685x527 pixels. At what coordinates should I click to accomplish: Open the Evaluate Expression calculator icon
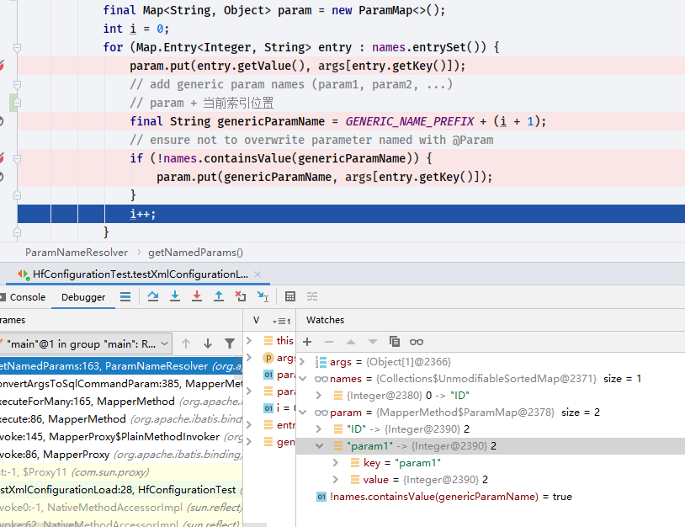tap(290, 297)
